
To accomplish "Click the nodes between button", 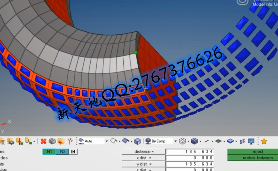I will [x=252, y=158].
